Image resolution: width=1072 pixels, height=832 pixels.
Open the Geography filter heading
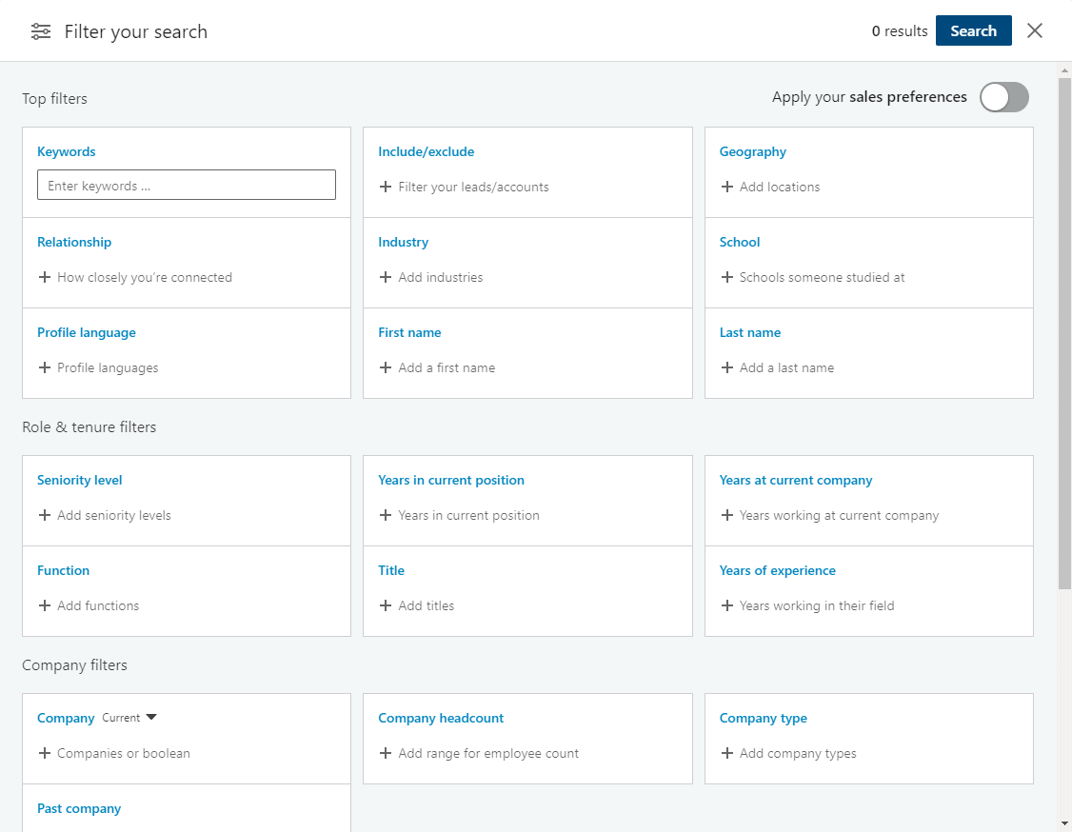[x=752, y=151]
